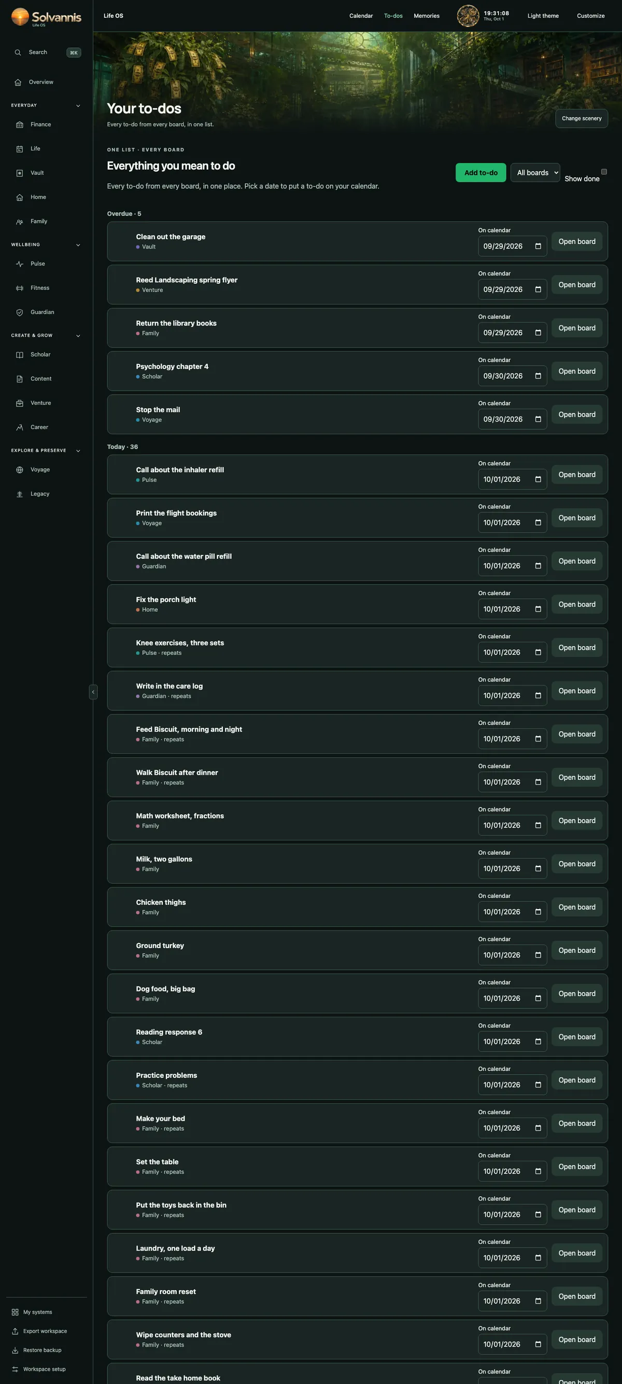Click the "Wipe counters and the stove" title
This screenshot has width=622, height=1384.
183,1335
